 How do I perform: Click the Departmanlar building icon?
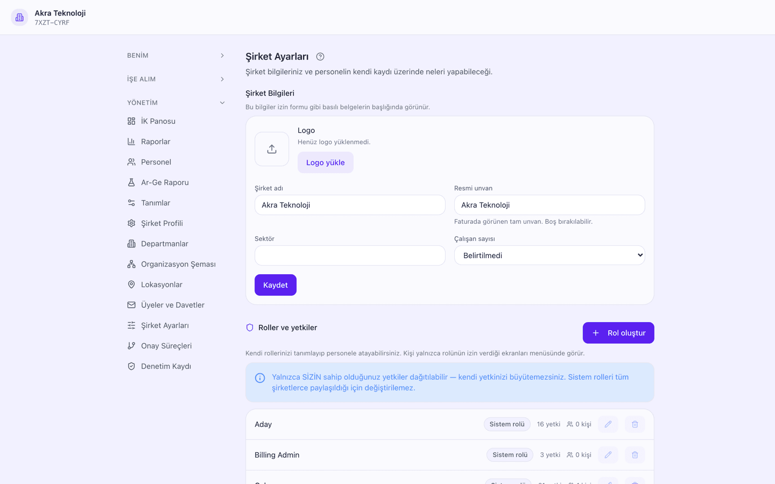pyautogui.click(x=131, y=244)
